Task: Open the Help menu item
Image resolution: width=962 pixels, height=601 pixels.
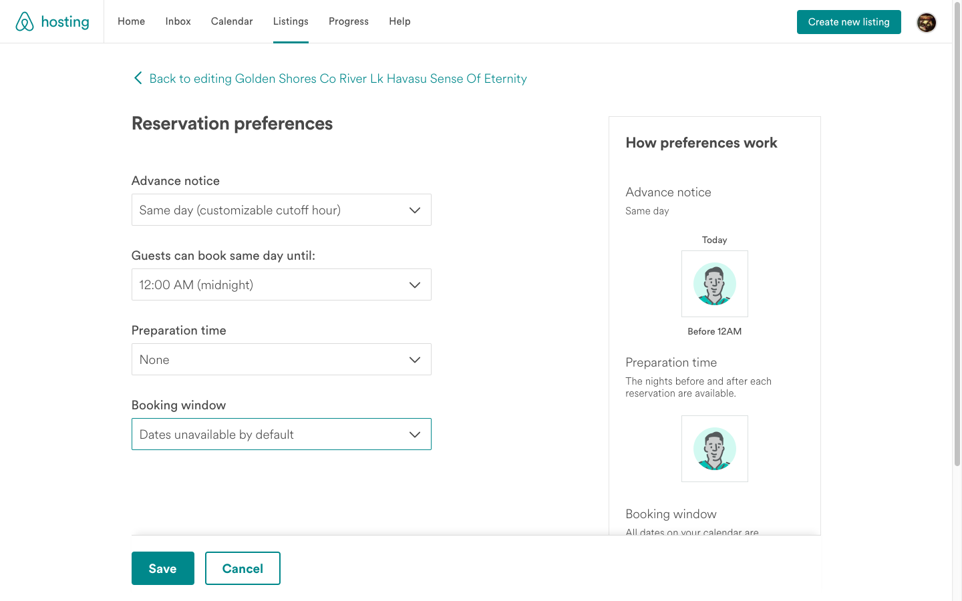Action: [399, 21]
